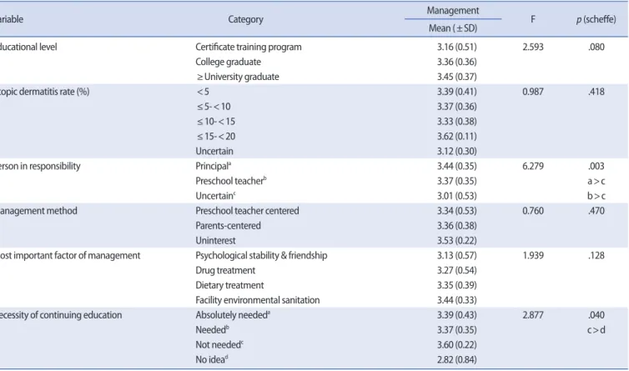Image resolution: width=629 pixels, height=371 pixels.
Task: Click the 'Person in responsibility' variable label
Action: (40, 166)
